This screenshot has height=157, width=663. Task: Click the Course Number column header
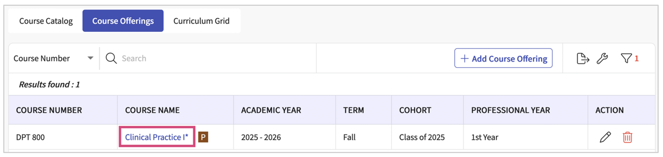pos(49,110)
